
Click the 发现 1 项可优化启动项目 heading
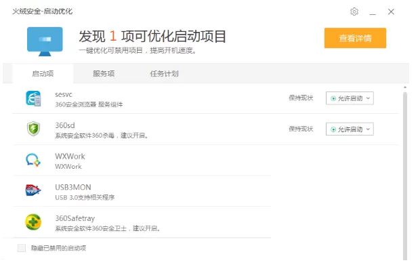point(152,36)
